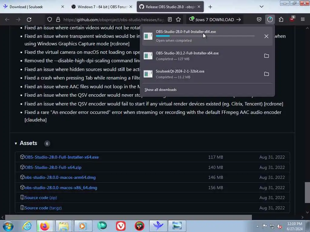This screenshot has width=310, height=232.
Task: Download OBS-Studio-28.0-Full-Installer-x64.exe asset
Action: pyautogui.click(x=62, y=157)
